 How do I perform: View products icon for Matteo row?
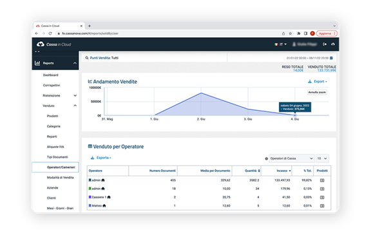click(322, 206)
